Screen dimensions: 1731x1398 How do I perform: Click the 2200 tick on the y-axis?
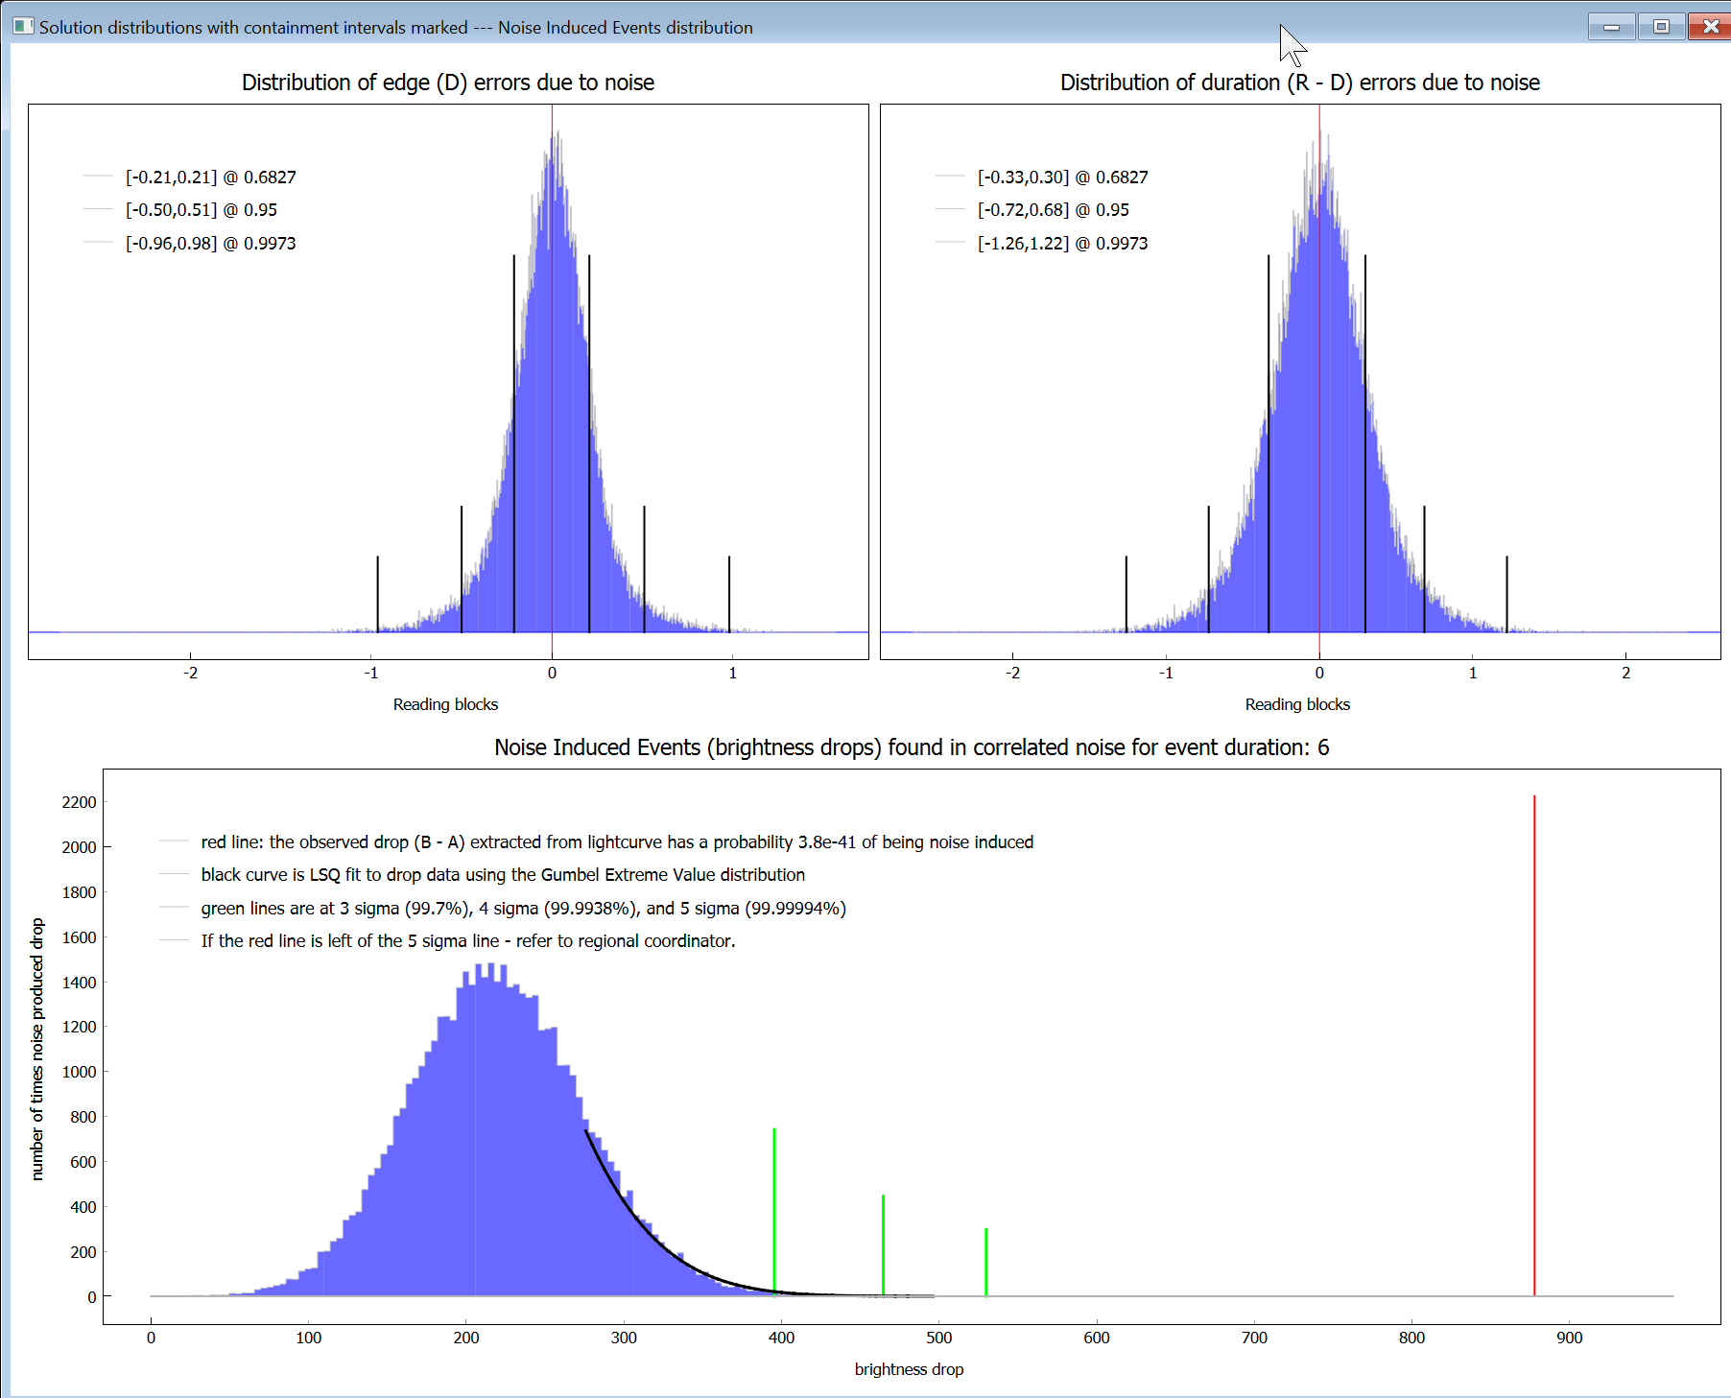[x=80, y=802]
